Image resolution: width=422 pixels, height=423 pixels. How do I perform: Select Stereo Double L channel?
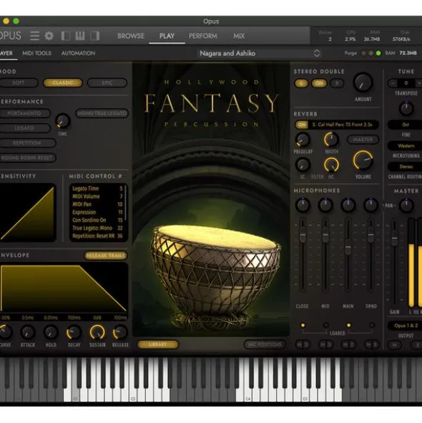point(301,83)
